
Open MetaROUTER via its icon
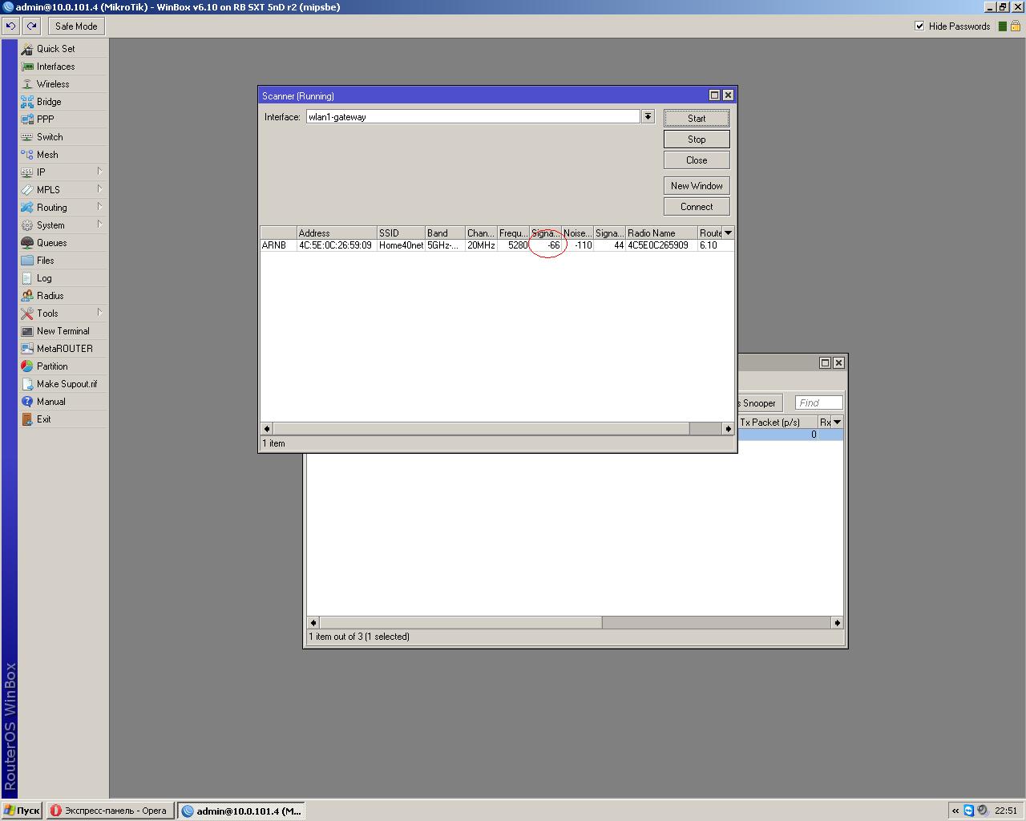click(27, 349)
